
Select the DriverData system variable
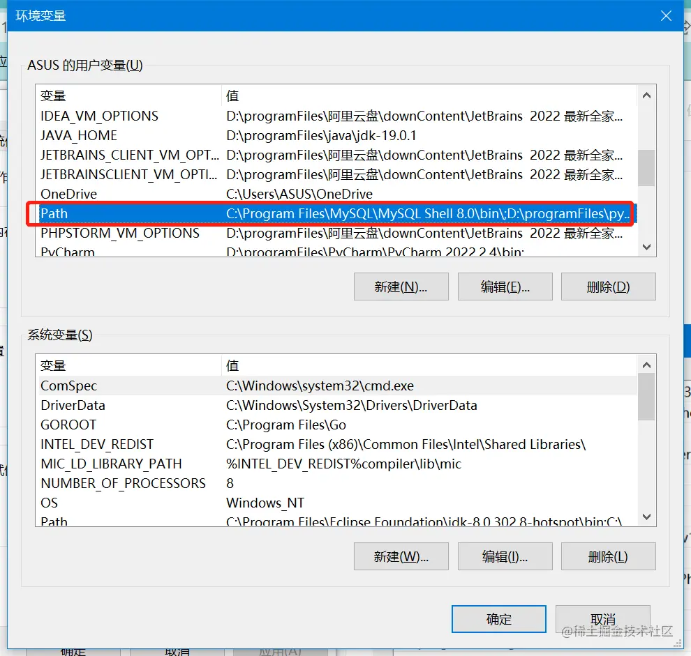click(336, 405)
